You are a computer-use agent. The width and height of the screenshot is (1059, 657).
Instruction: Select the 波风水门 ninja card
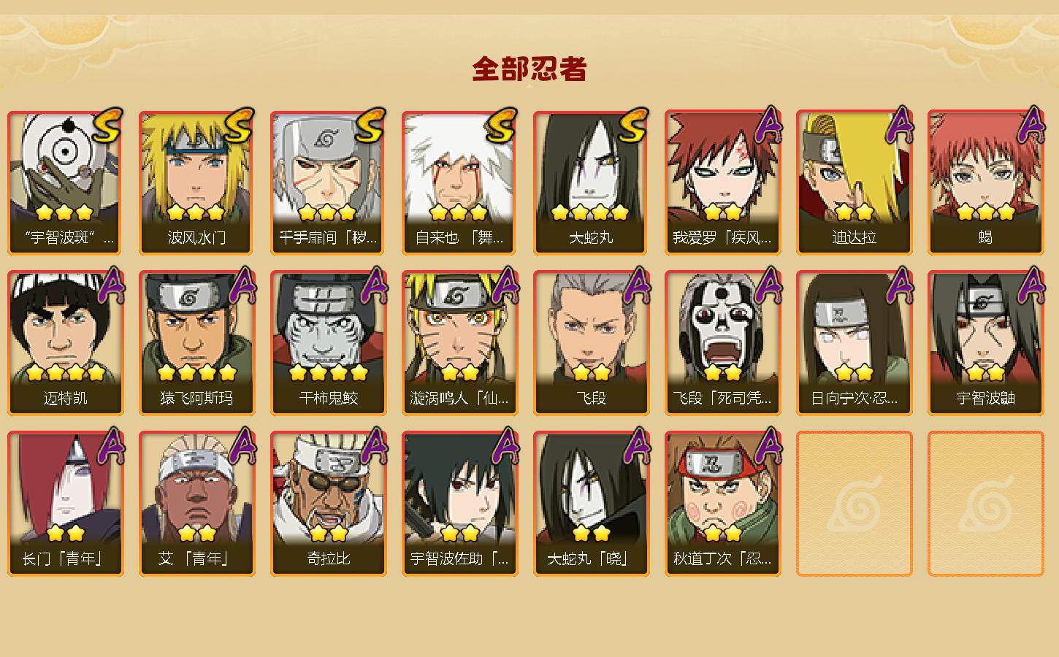point(196,182)
